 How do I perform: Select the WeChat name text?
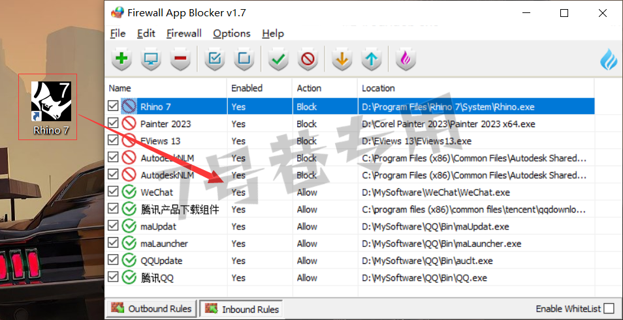157,193
